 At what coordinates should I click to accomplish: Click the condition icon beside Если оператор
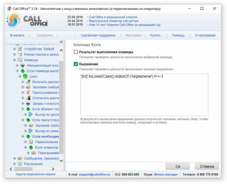(31, 147)
